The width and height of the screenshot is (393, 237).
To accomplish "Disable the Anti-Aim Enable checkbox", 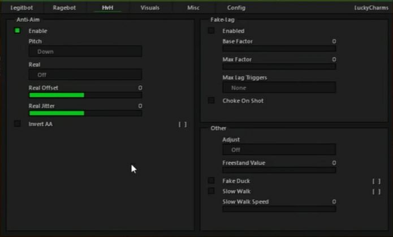I will pyautogui.click(x=18, y=31).
